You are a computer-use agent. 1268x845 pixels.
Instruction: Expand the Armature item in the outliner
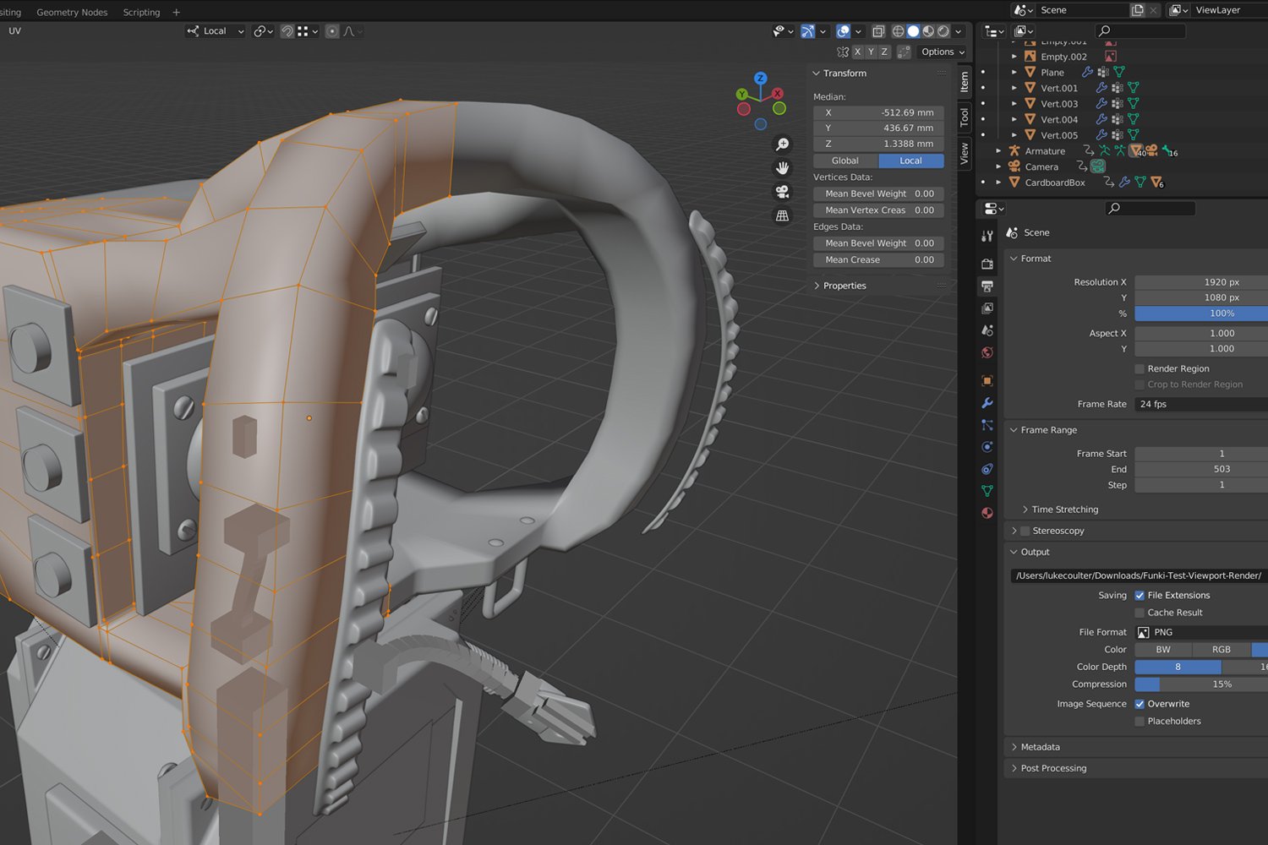(x=998, y=150)
